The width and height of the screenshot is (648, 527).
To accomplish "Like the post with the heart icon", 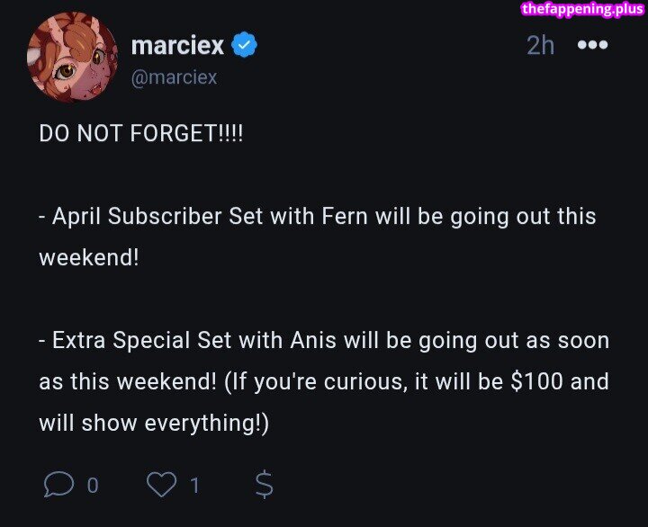I will click(162, 485).
